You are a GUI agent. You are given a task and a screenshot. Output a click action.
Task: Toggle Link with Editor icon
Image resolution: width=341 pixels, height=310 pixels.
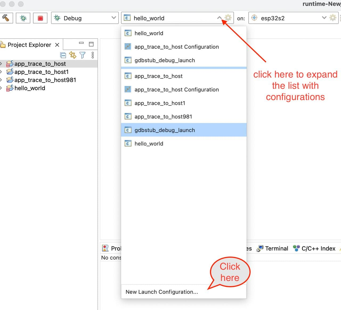tap(72, 55)
